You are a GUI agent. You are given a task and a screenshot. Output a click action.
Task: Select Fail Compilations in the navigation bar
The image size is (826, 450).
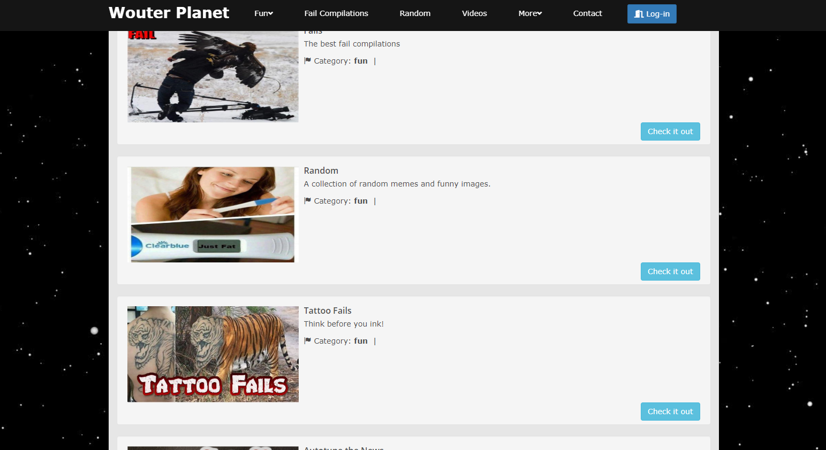tap(336, 13)
